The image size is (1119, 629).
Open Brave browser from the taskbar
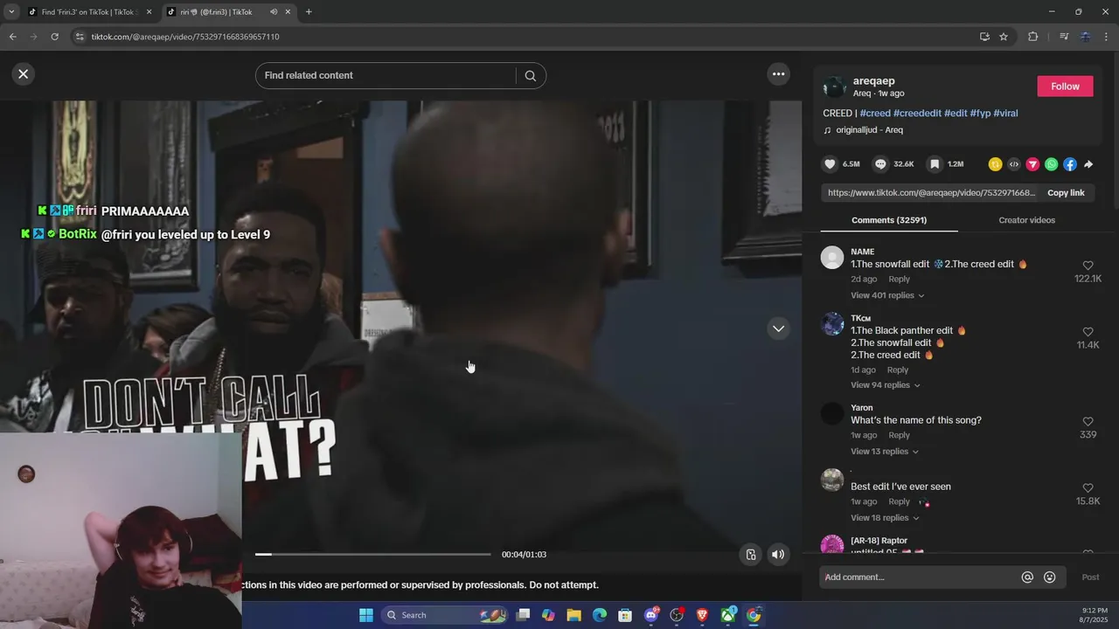tap(702, 615)
